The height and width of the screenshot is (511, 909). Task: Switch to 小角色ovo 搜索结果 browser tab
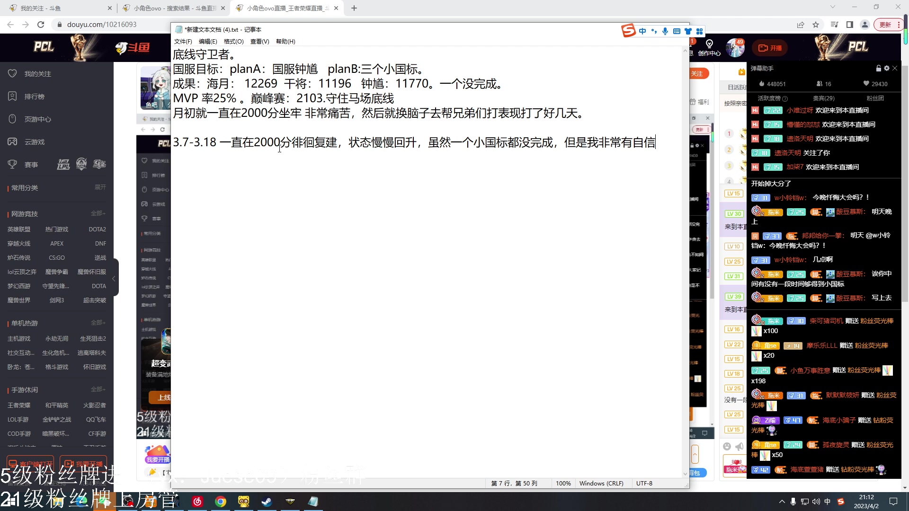173,8
